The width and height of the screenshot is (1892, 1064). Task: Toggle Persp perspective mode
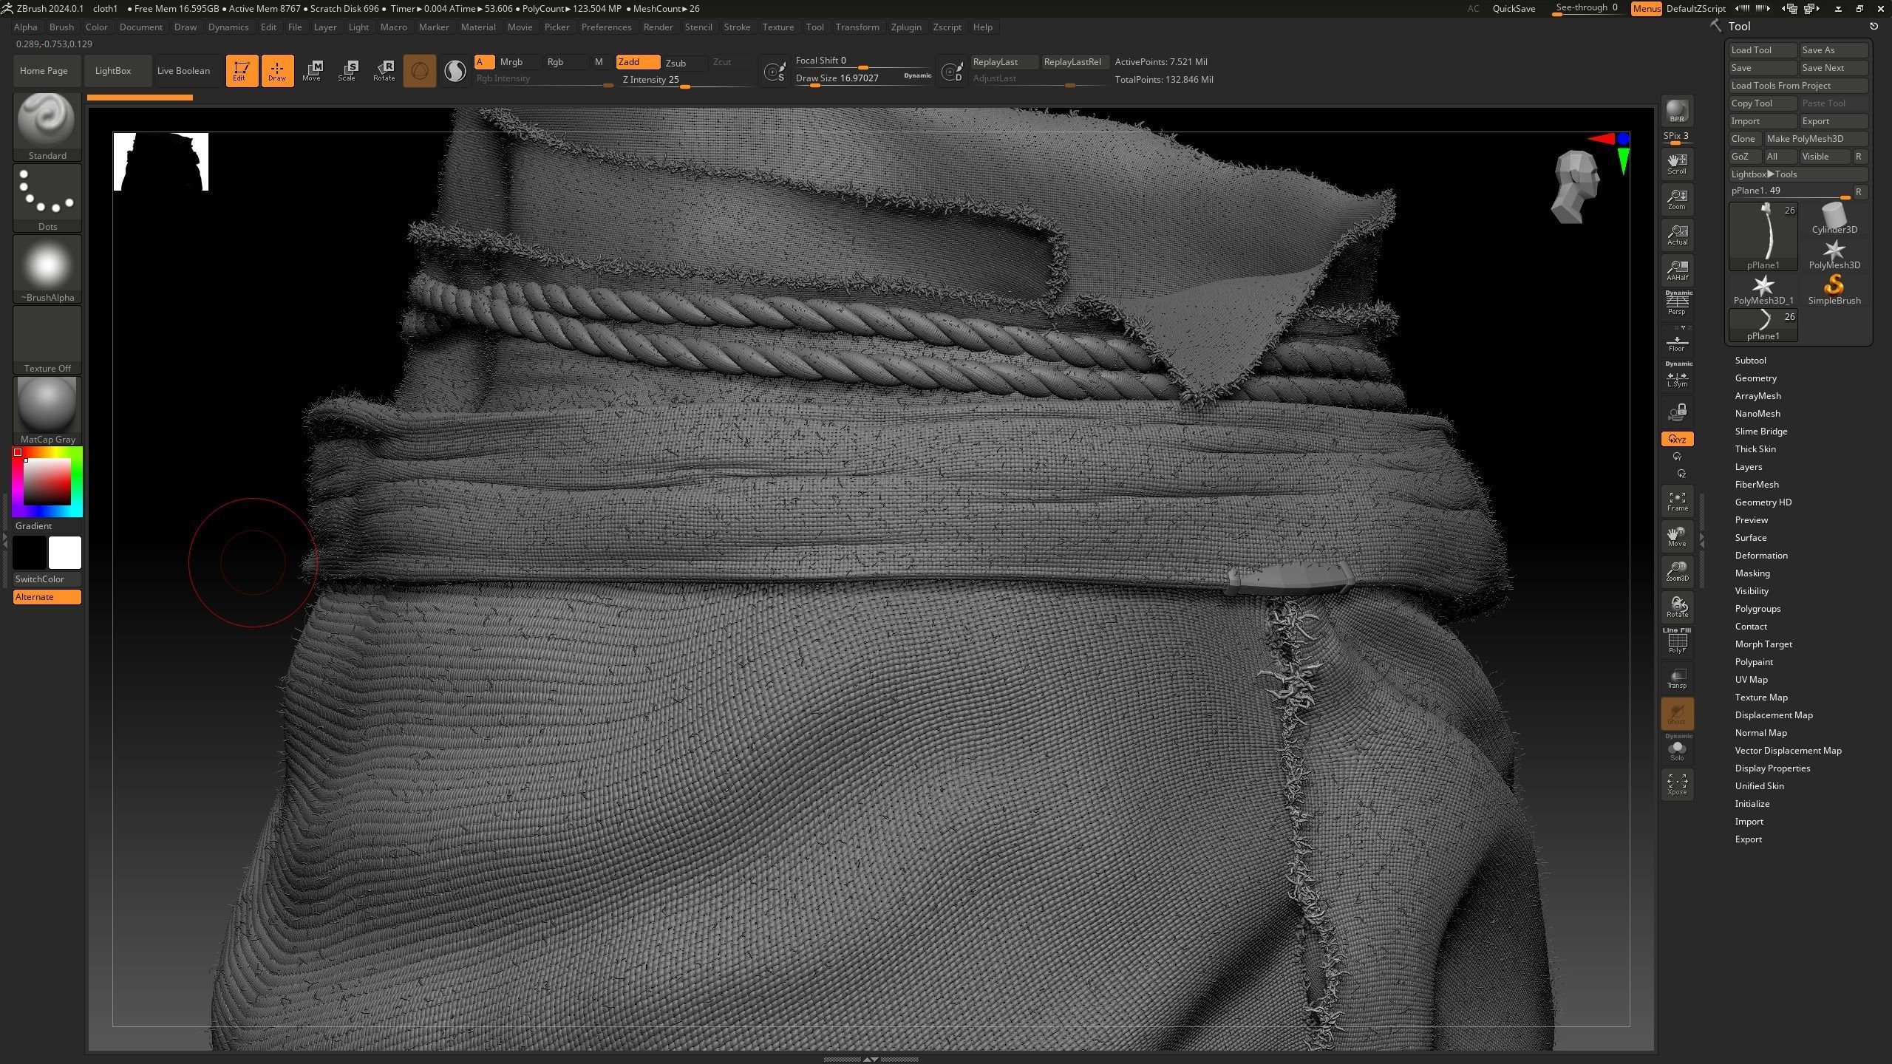1677,304
